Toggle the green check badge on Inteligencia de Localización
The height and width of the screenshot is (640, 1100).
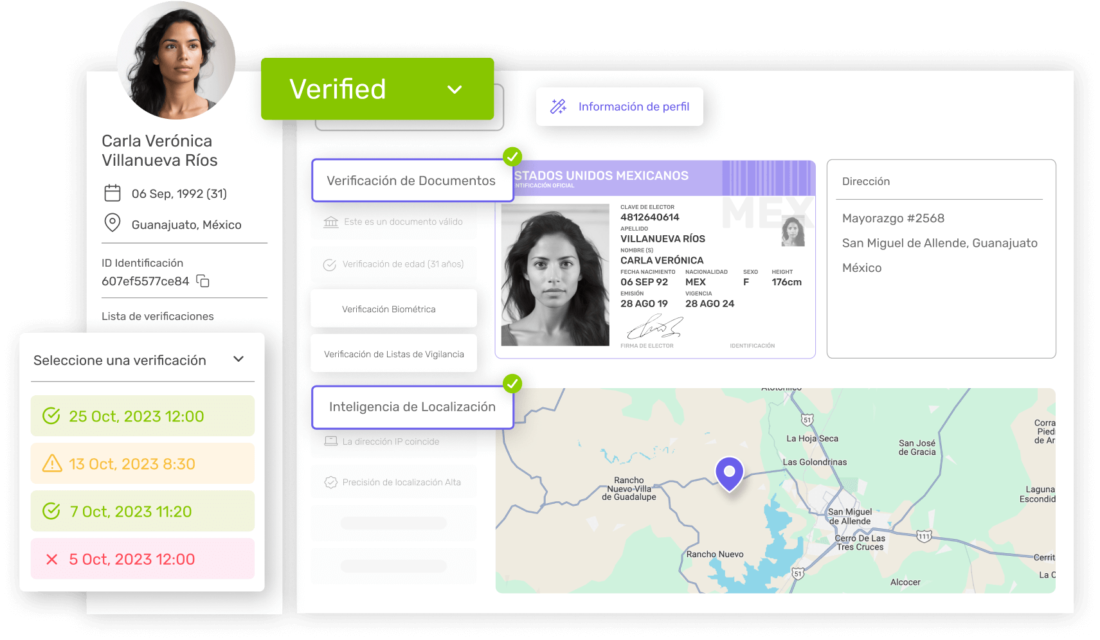point(512,384)
